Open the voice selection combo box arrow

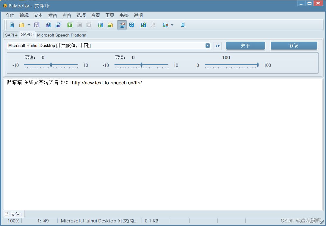(208, 46)
